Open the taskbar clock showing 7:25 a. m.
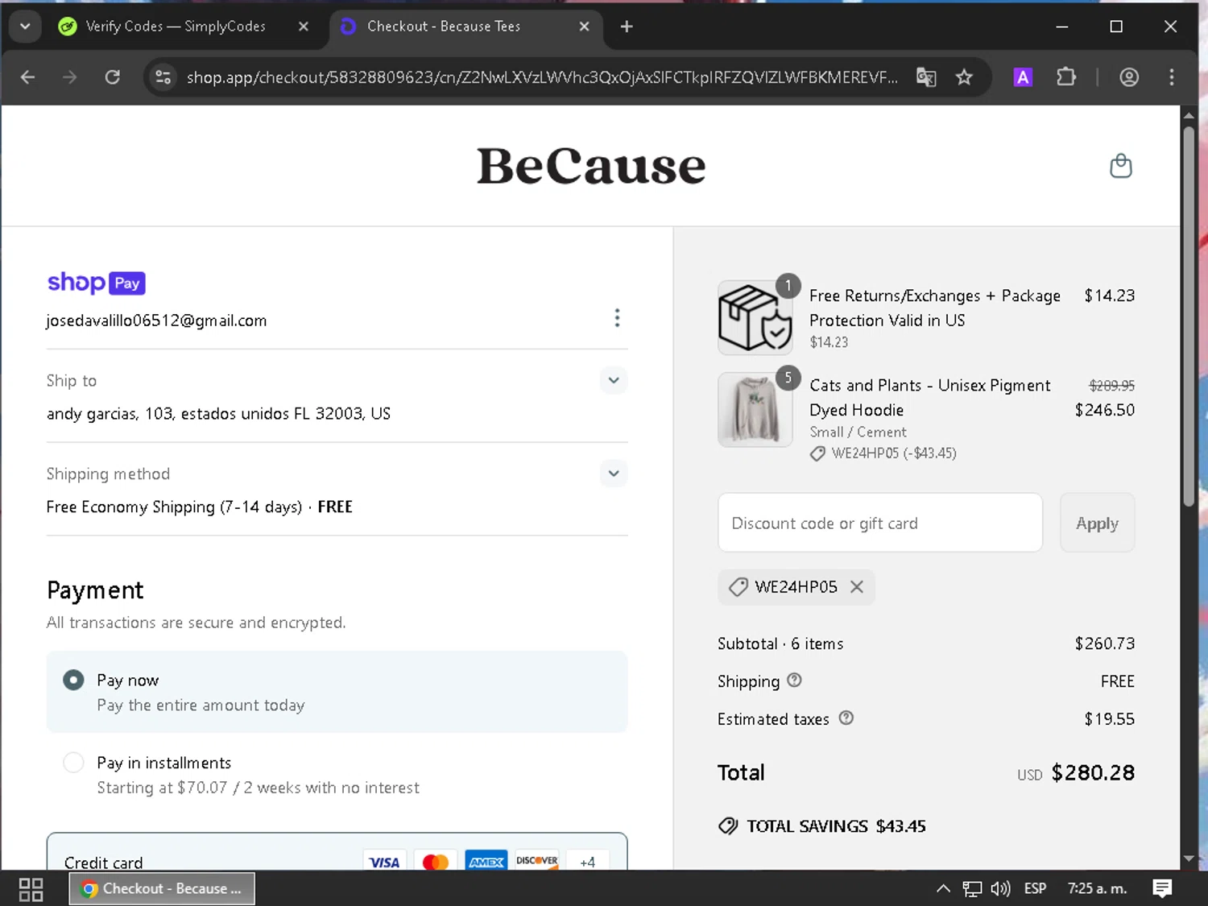The image size is (1208, 906). pos(1097,888)
